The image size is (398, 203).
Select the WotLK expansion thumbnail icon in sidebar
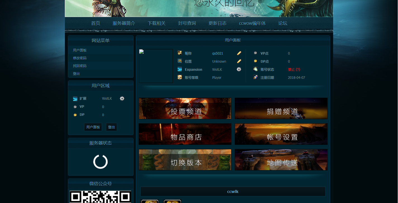(75, 98)
